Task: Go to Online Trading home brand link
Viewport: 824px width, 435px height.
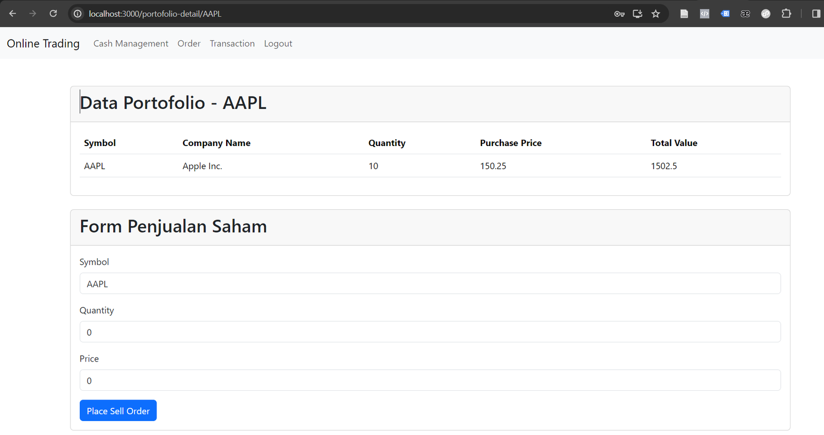Action: click(43, 44)
